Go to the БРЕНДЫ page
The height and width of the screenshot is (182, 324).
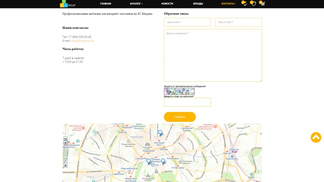[198, 4]
